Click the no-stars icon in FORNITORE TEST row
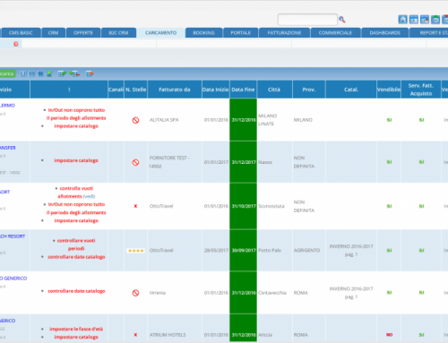The width and height of the screenshot is (448, 343). click(x=135, y=162)
